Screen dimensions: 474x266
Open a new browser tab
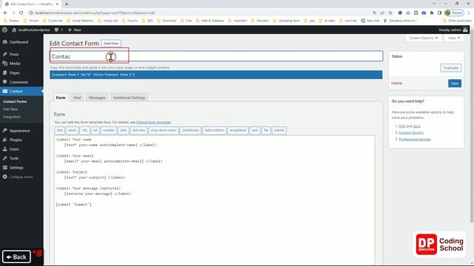coord(67,4)
